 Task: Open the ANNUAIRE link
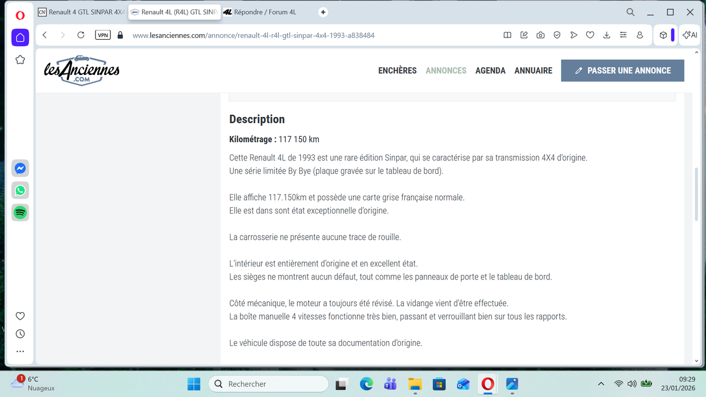pos(533,70)
